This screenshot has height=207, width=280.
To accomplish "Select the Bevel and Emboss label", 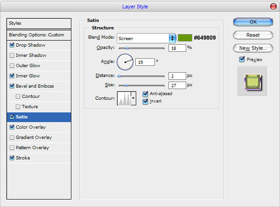I will (x=35, y=86).
